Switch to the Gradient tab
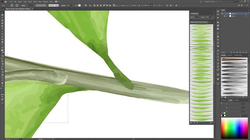Screen dimensions: 250x140 point(236,100)
